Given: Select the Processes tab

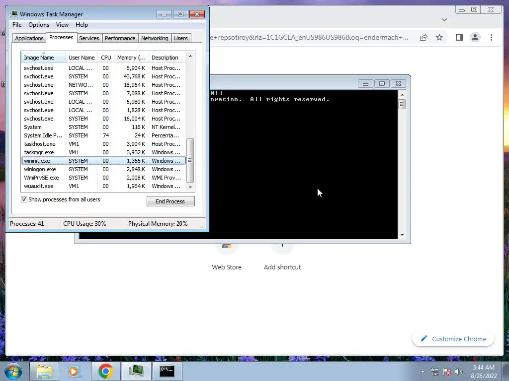Looking at the screenshot, I should [61, 37].
